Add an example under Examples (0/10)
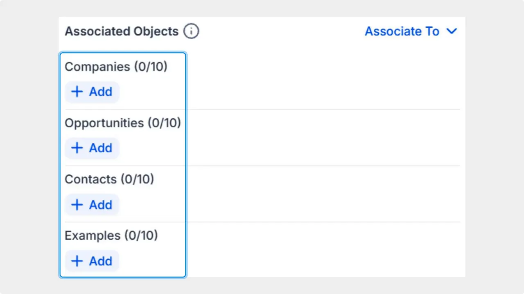 (92, 261)
